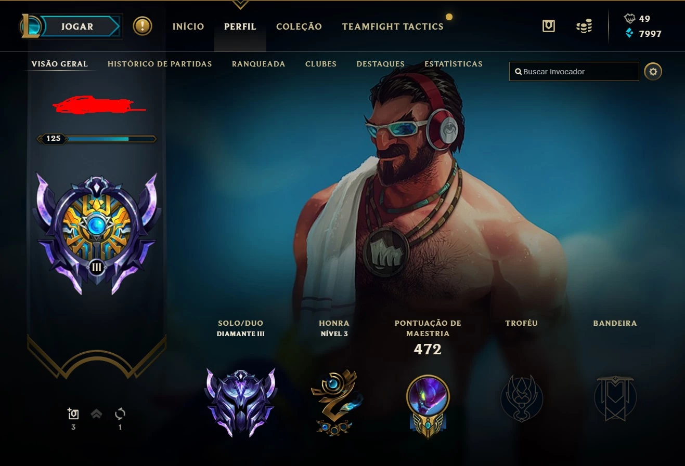The image size is (685, 466).
Task: Click the double chevron boost icon
Action: tap(96, 414)
